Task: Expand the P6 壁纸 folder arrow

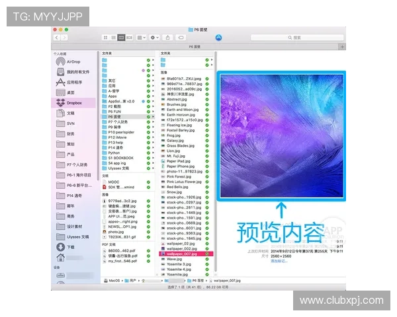Action: 153,117
